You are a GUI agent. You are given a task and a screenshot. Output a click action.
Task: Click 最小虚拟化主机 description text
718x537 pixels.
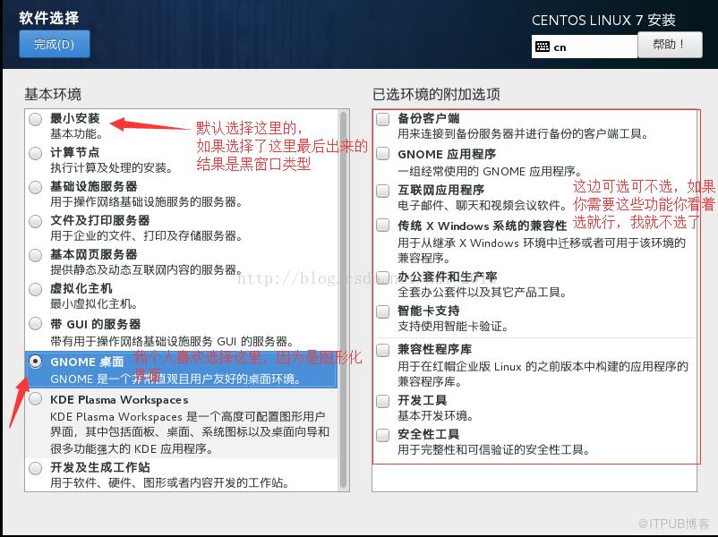coord(94,303)
